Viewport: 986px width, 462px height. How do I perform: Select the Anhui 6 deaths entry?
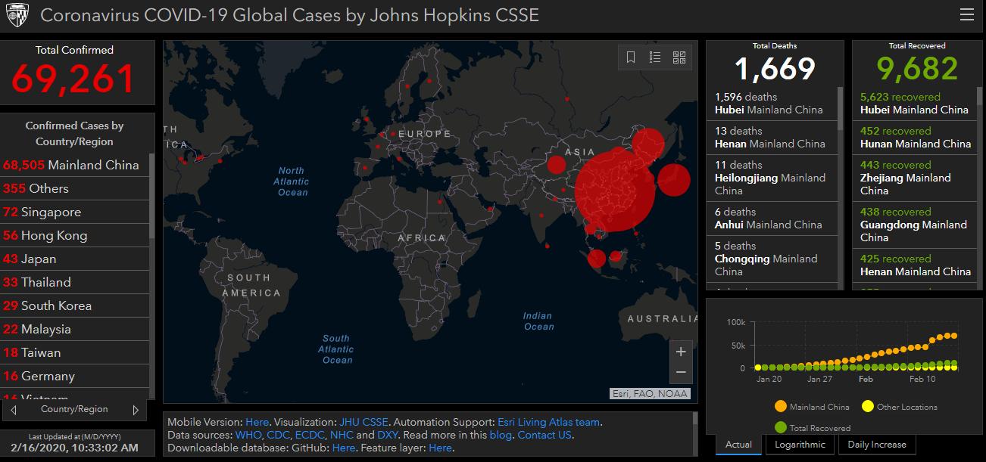(772, 219)
